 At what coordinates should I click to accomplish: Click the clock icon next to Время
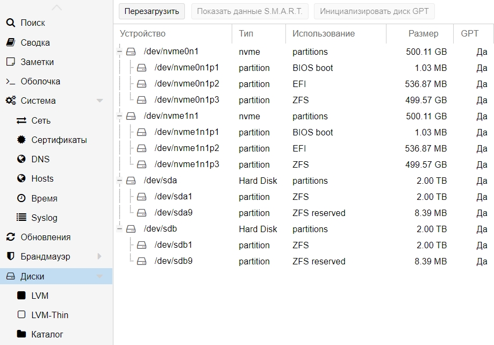(22, 198)
